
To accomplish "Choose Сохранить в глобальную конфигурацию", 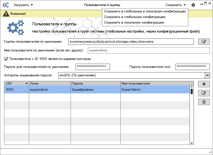I will click(135, 17).
